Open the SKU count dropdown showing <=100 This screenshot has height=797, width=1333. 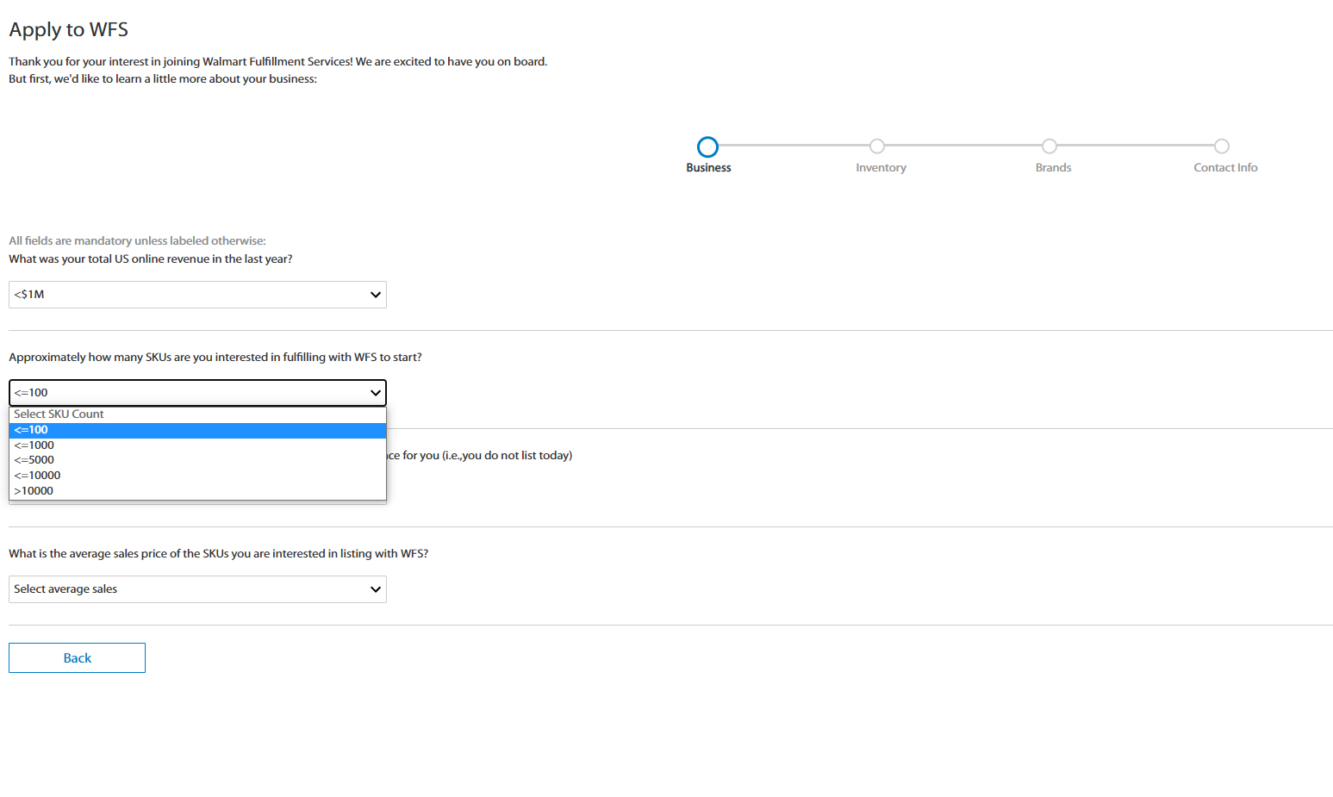pos(197,393)
